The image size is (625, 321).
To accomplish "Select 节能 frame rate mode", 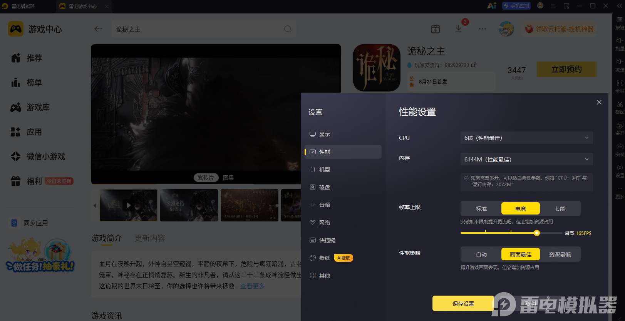I will [560, 208].
